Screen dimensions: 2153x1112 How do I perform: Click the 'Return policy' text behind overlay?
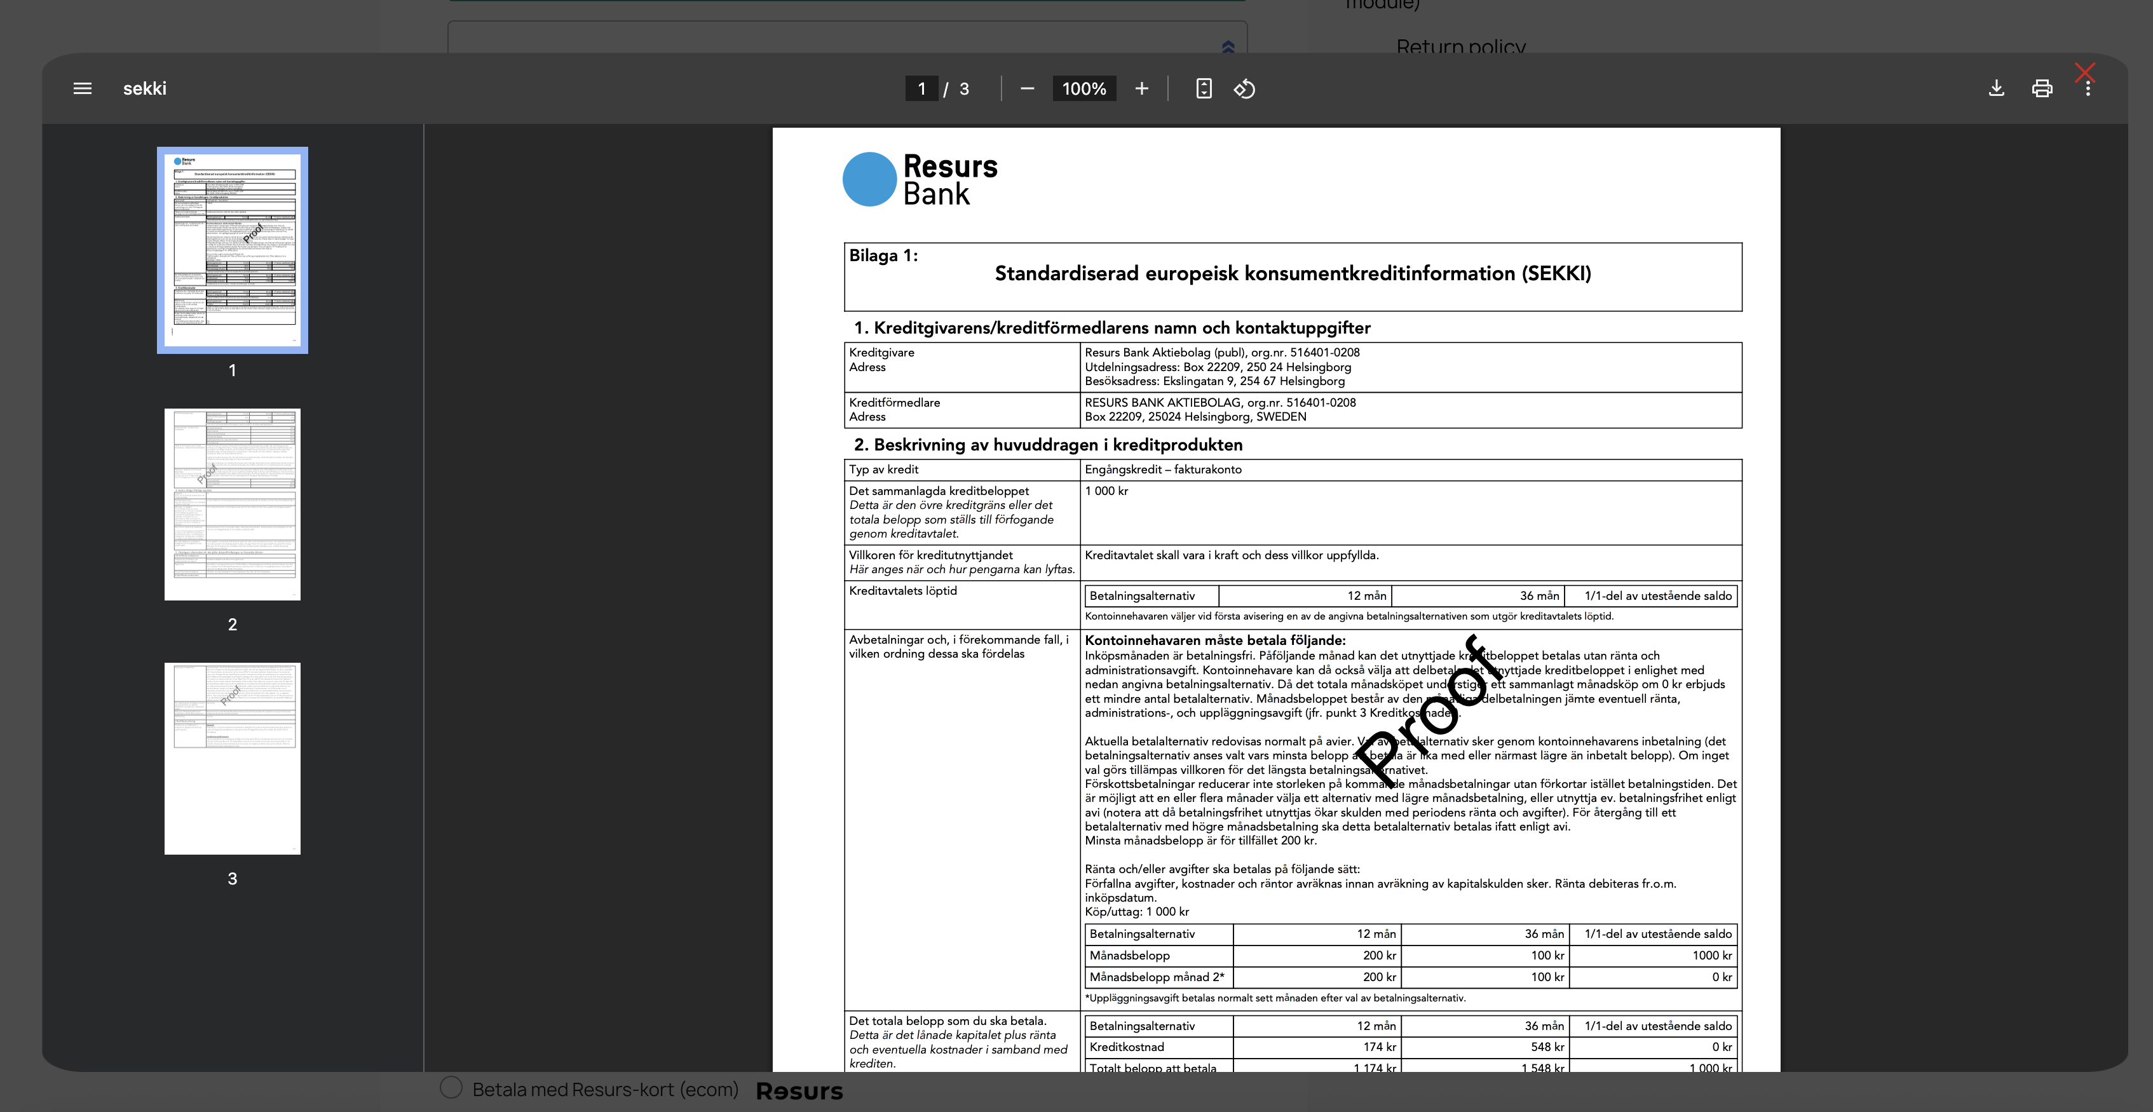1461,47
